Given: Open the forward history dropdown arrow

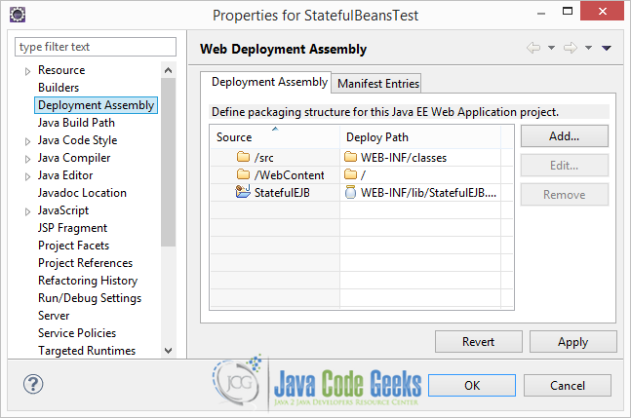Looking at the screenshot, I should 588,49.
